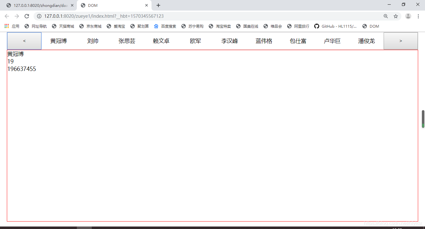Open the 淘宝特卖 bookmark
This screenshot has height=229, width=425.
tap(220, 26)
